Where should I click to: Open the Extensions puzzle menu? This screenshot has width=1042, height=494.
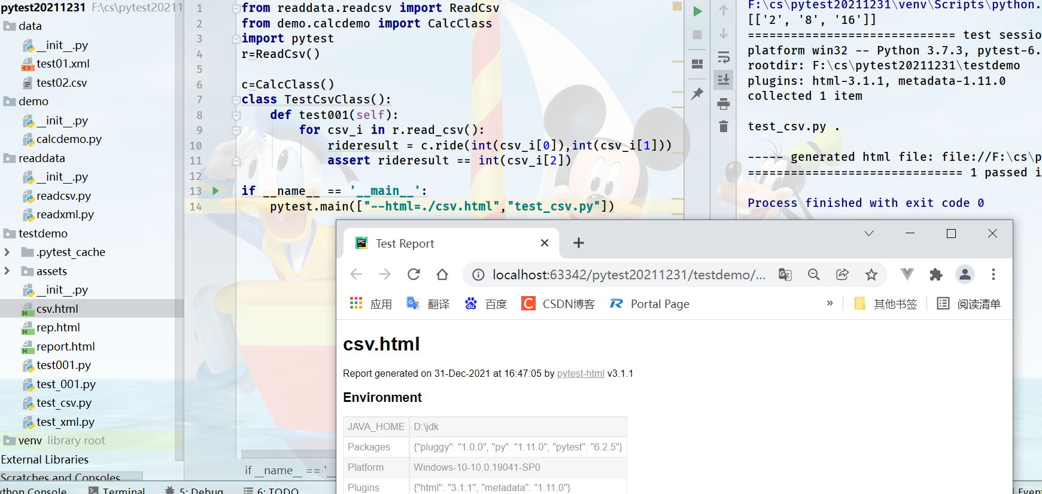[936, 275]
